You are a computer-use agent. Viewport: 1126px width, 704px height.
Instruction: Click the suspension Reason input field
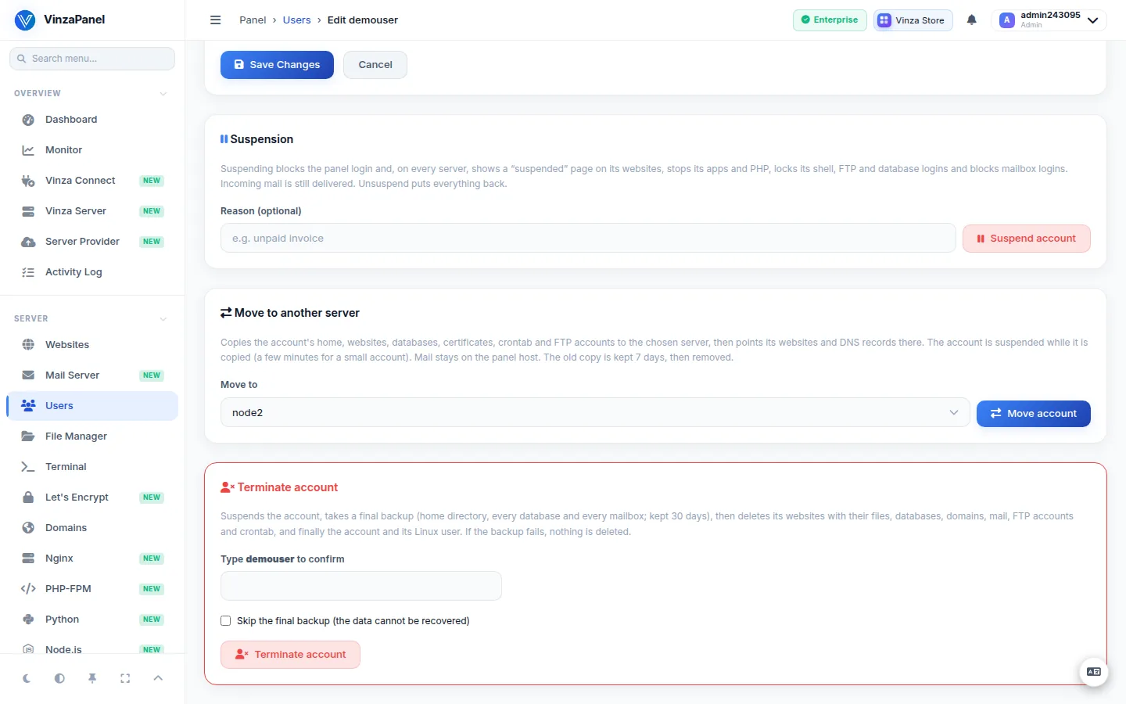coord(588,239)
